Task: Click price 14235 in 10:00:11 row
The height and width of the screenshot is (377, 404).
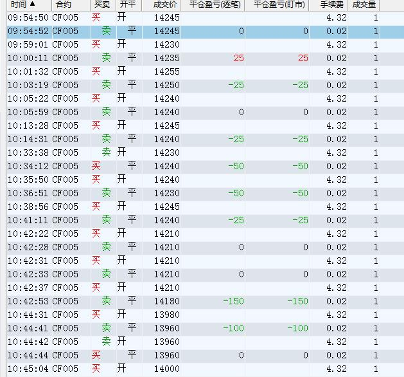Action: click(167, 59)
